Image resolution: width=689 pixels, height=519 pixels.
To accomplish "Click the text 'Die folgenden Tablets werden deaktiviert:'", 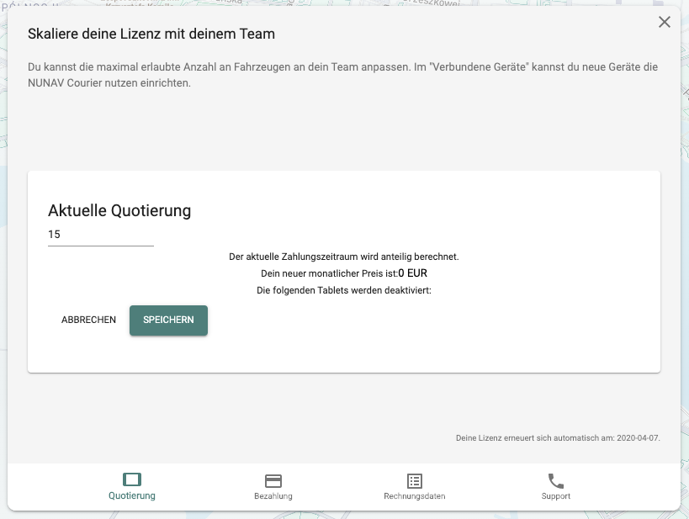I will pyautogui.click(x=344, y=290).
